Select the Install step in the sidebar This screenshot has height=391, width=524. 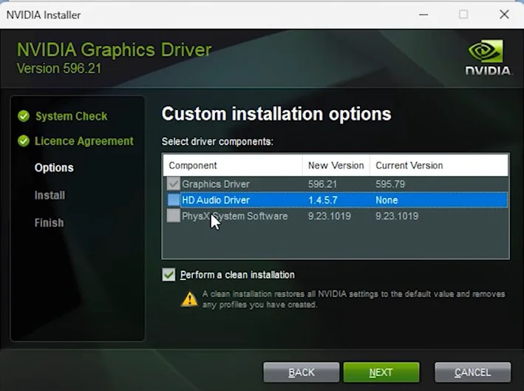tap(50, 195)
